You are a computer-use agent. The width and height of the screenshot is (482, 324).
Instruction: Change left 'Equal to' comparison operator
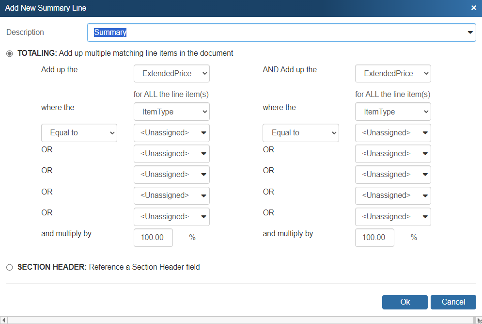coord(79,133)
